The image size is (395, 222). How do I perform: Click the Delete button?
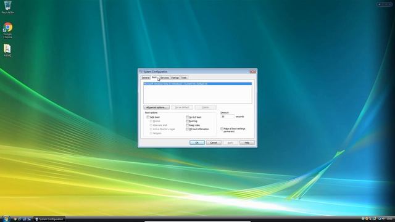(x=206, y=107)
